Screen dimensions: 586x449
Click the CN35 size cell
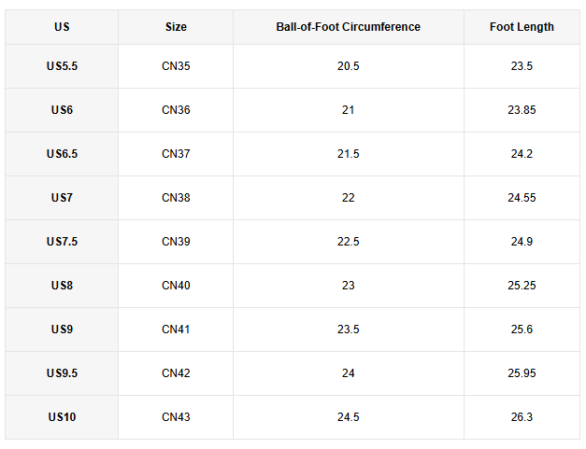[x=176, y=66]
